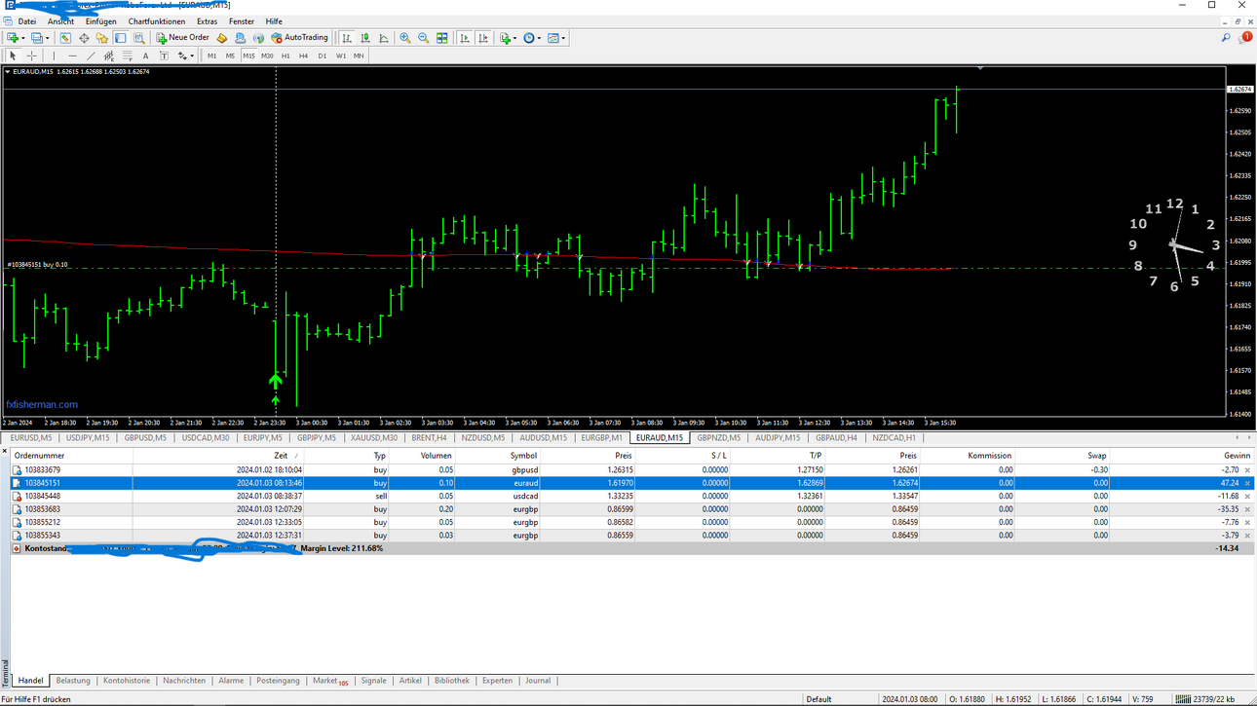1257x706 pixels.
Task: Click the Neue Order button
Action: 182,38
